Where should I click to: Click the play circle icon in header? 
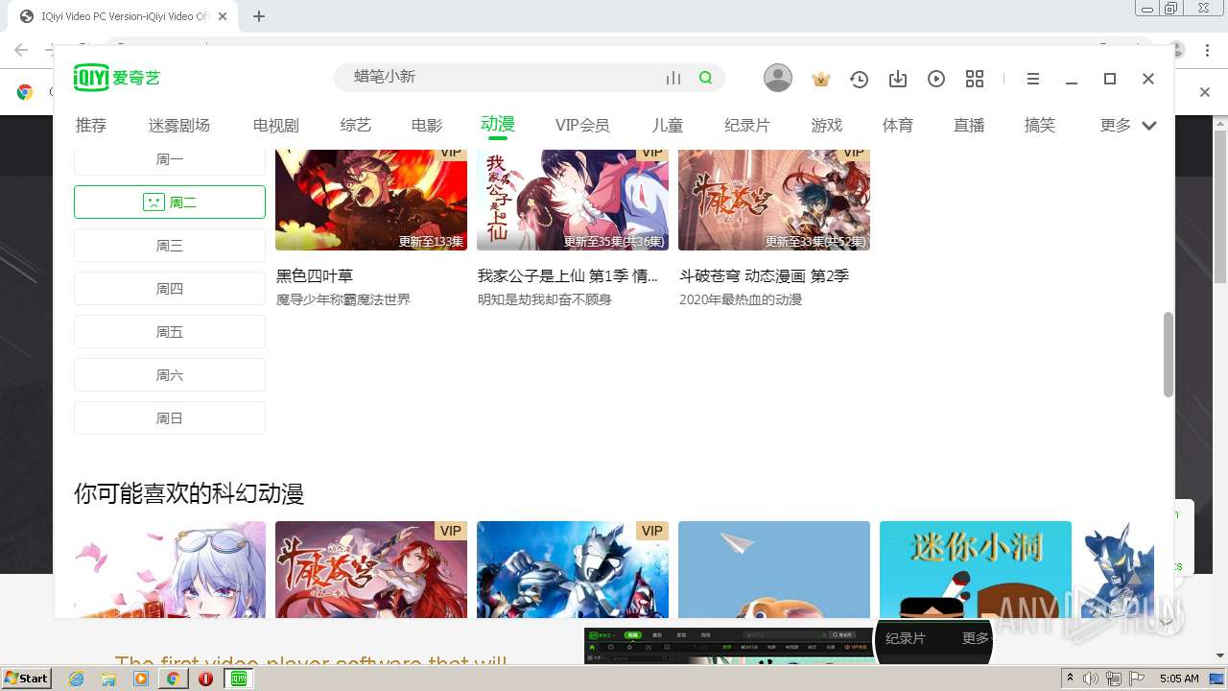tap(936, 80)
